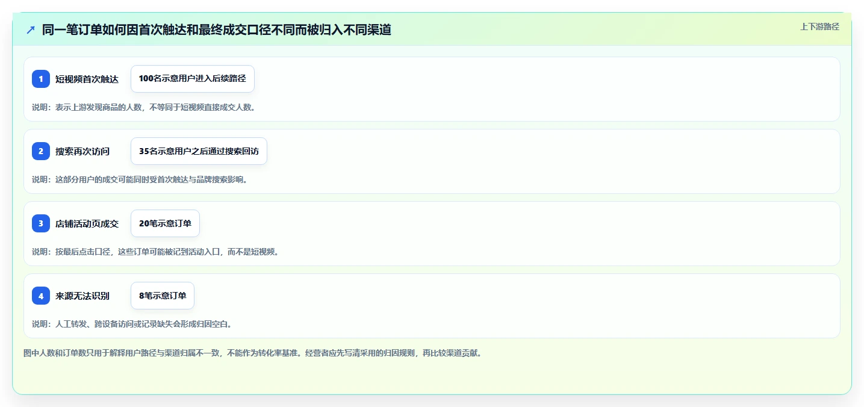Click the note 表示上游发现商品的人数
864x407 pixels.
tap(144, 107)
